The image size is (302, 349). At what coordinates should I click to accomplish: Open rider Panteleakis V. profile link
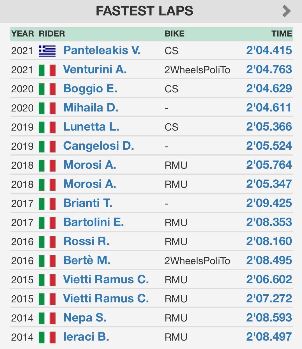(x=102, y=51)
